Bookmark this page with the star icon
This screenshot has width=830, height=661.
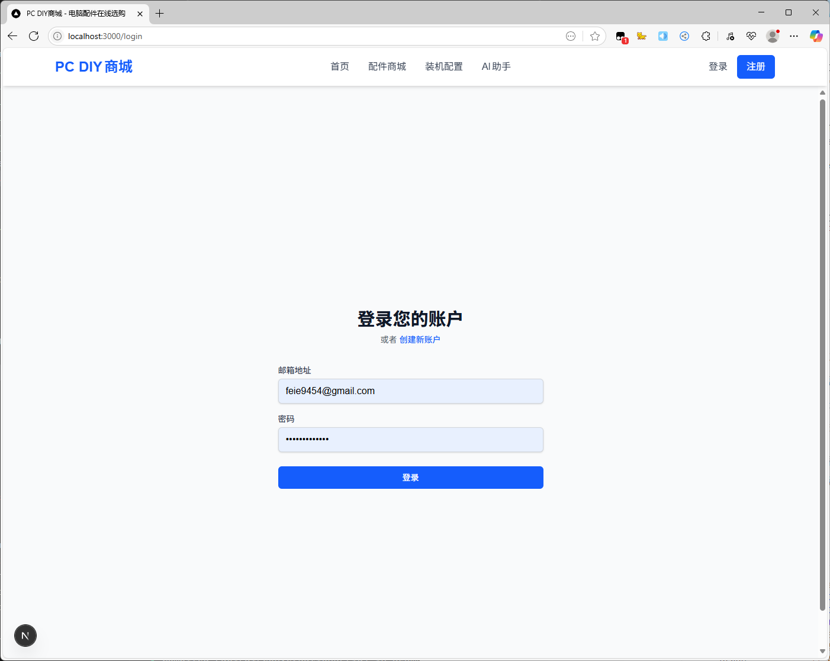(x=595, y=36)
